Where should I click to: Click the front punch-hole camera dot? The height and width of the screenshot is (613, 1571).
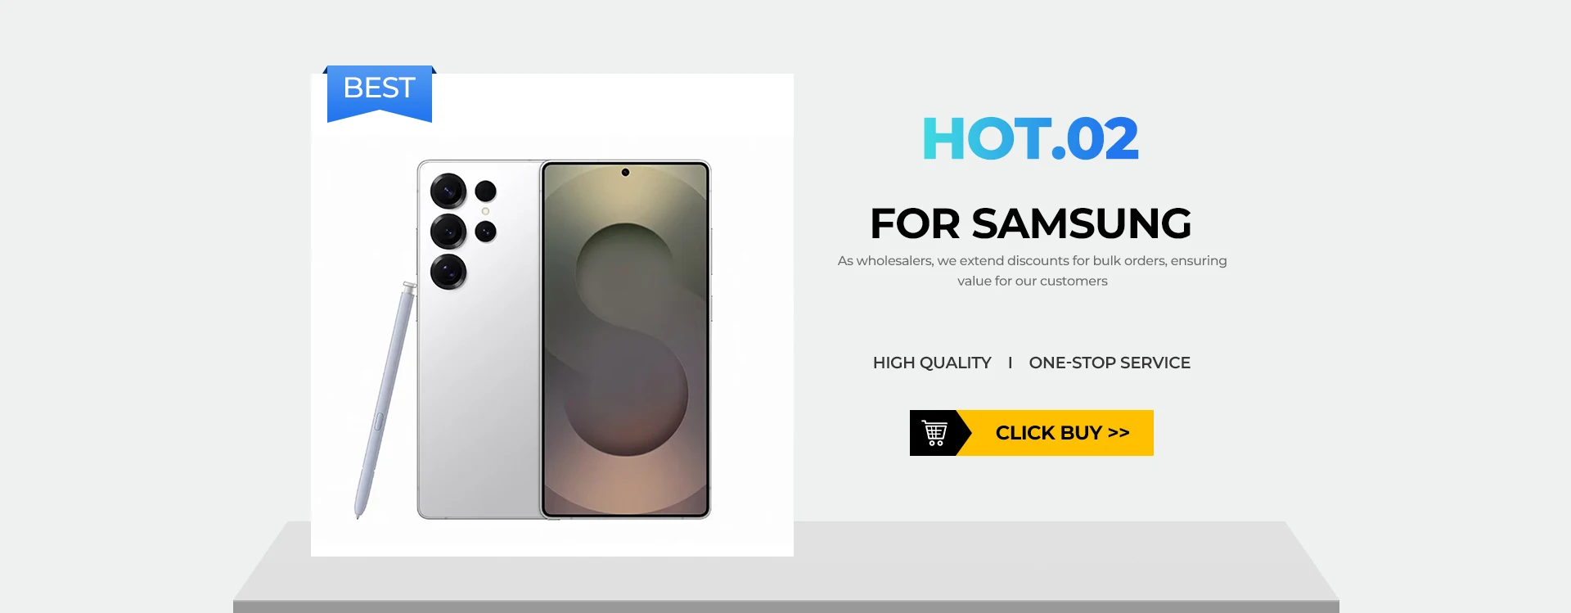tap(625, 173)
